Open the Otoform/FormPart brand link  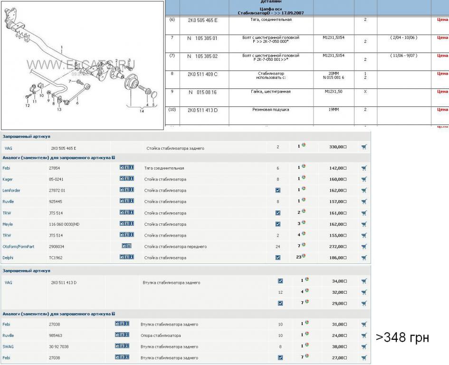coord(19,247)
